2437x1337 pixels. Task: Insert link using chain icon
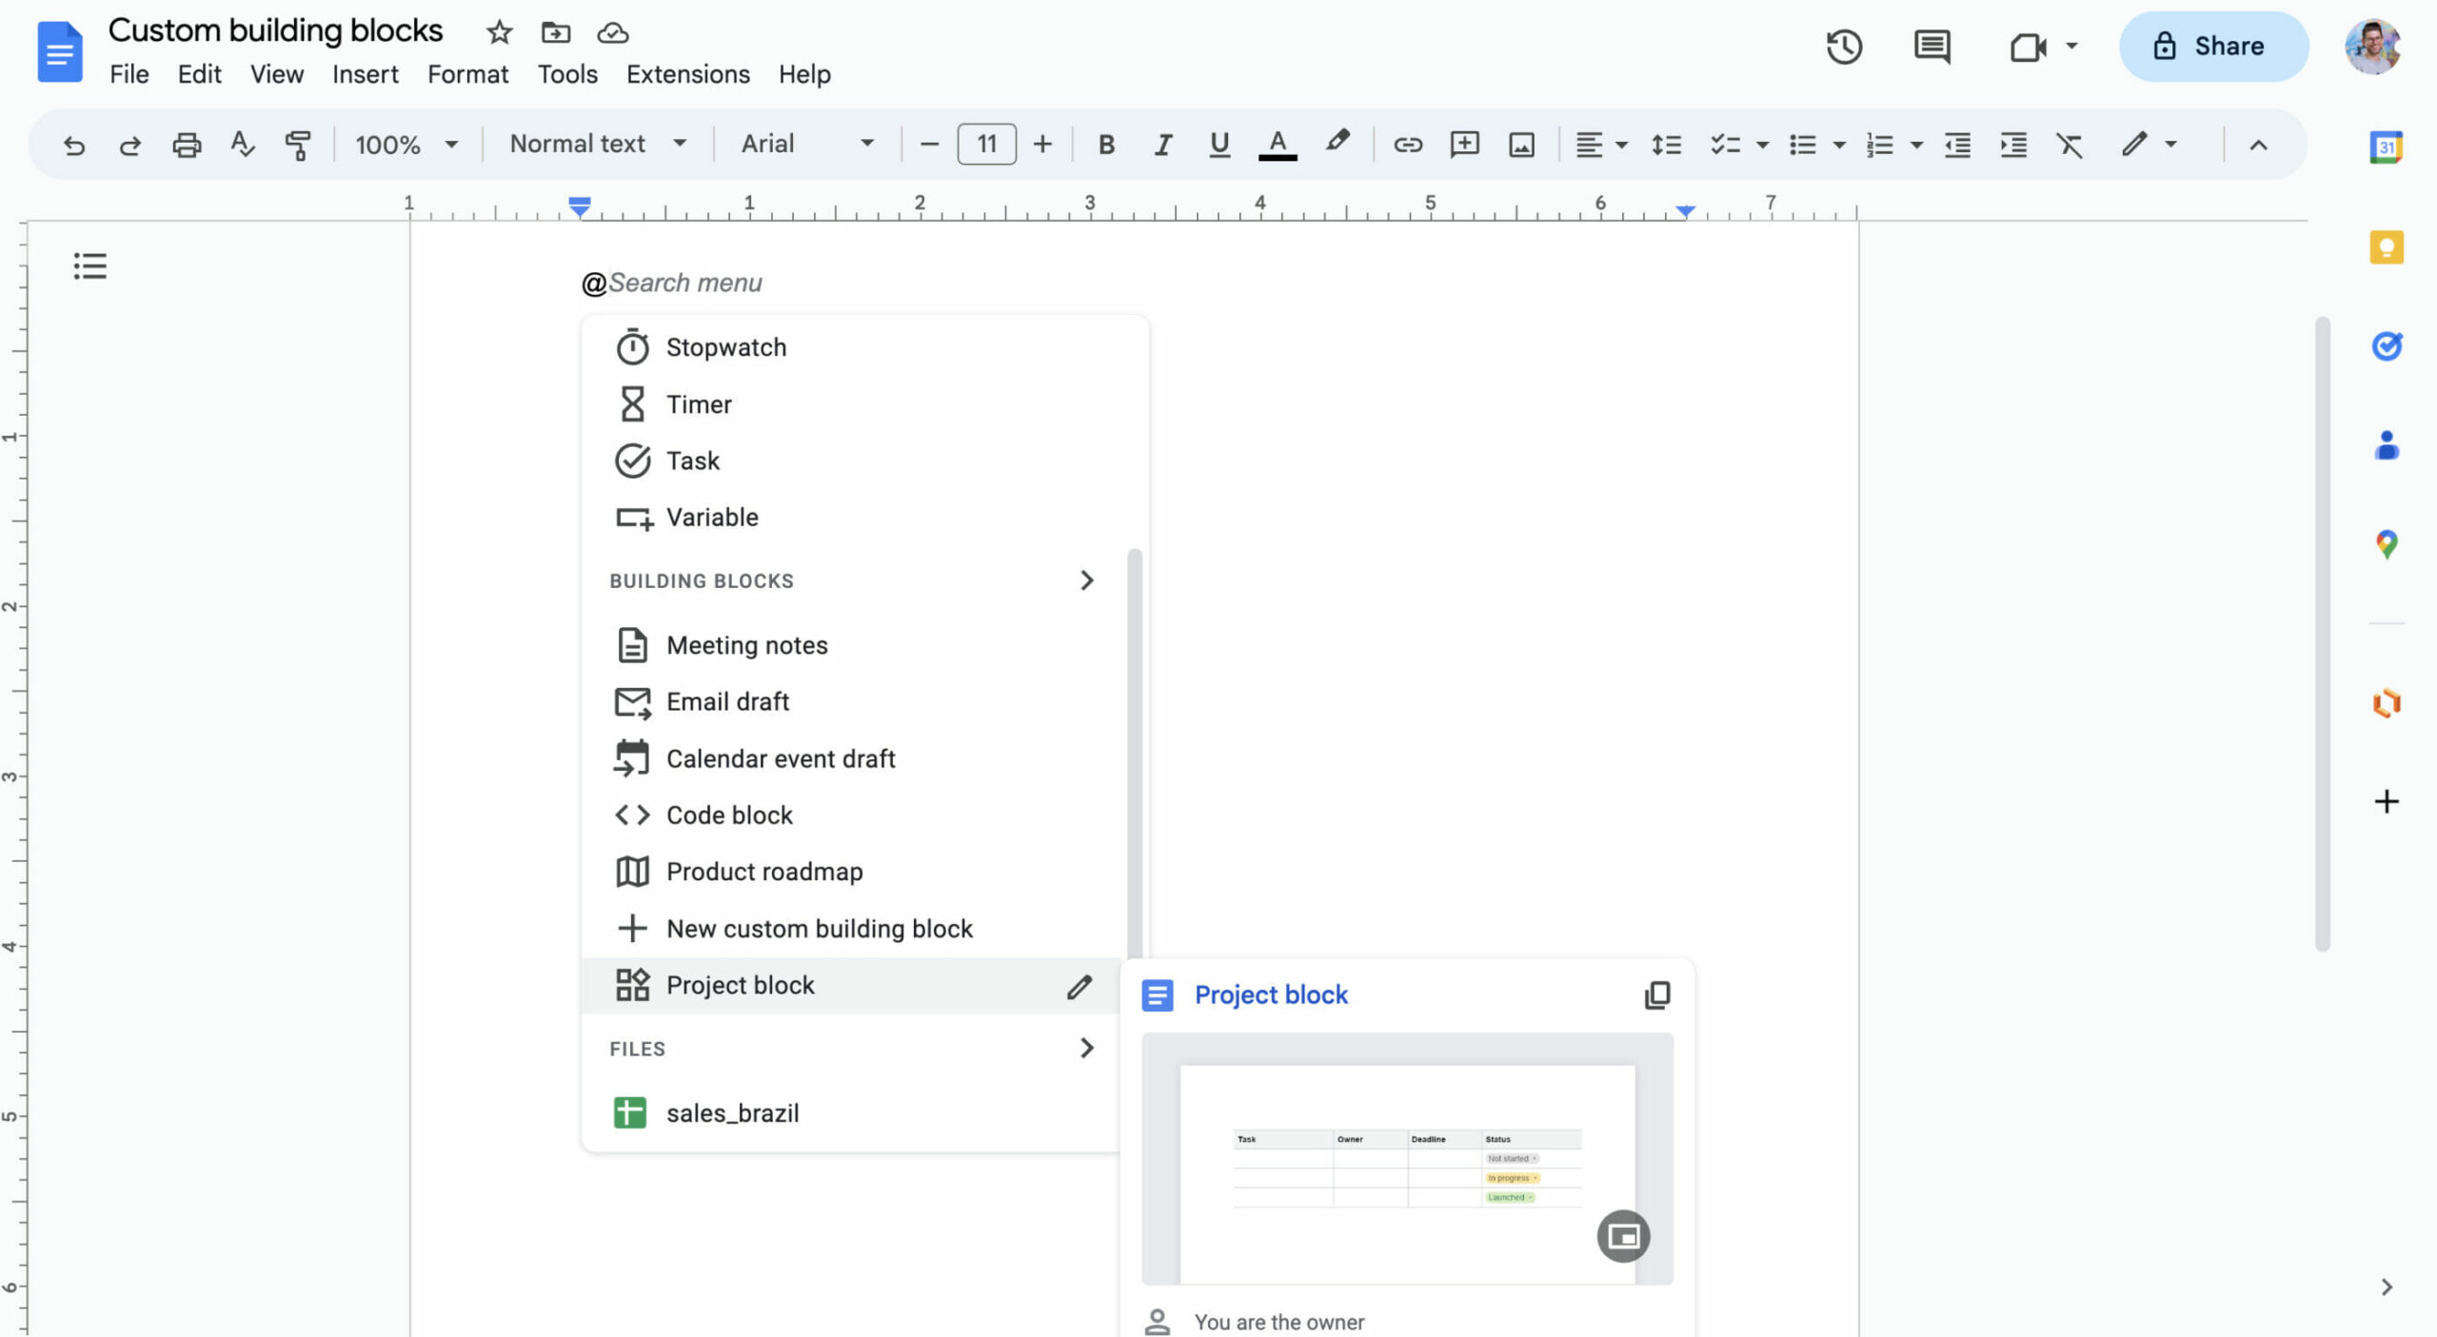click(1408, 145)
